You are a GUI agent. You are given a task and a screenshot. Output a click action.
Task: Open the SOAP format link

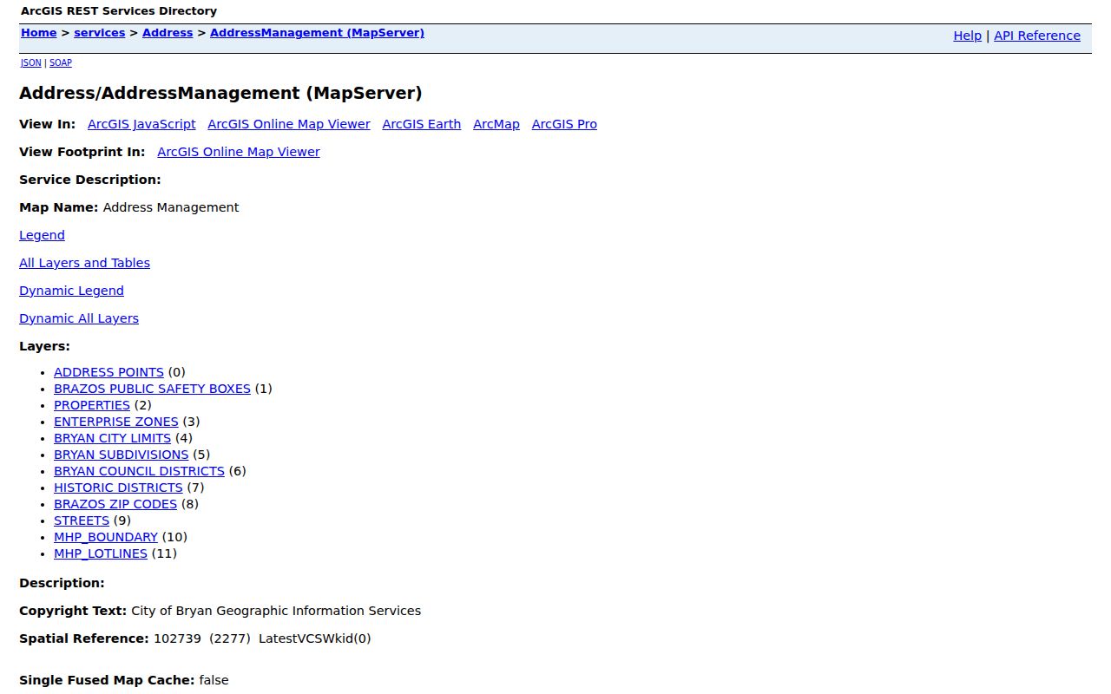(x=61, y=63)
